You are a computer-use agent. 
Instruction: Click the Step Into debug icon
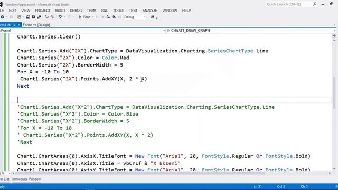pos(108,17)
